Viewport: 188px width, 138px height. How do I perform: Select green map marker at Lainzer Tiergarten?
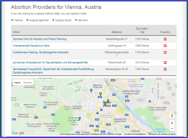tap(79, 119)
